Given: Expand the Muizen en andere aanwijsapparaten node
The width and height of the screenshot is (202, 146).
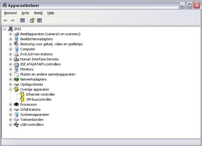Looking at the screenshot, I should (10, 74).
